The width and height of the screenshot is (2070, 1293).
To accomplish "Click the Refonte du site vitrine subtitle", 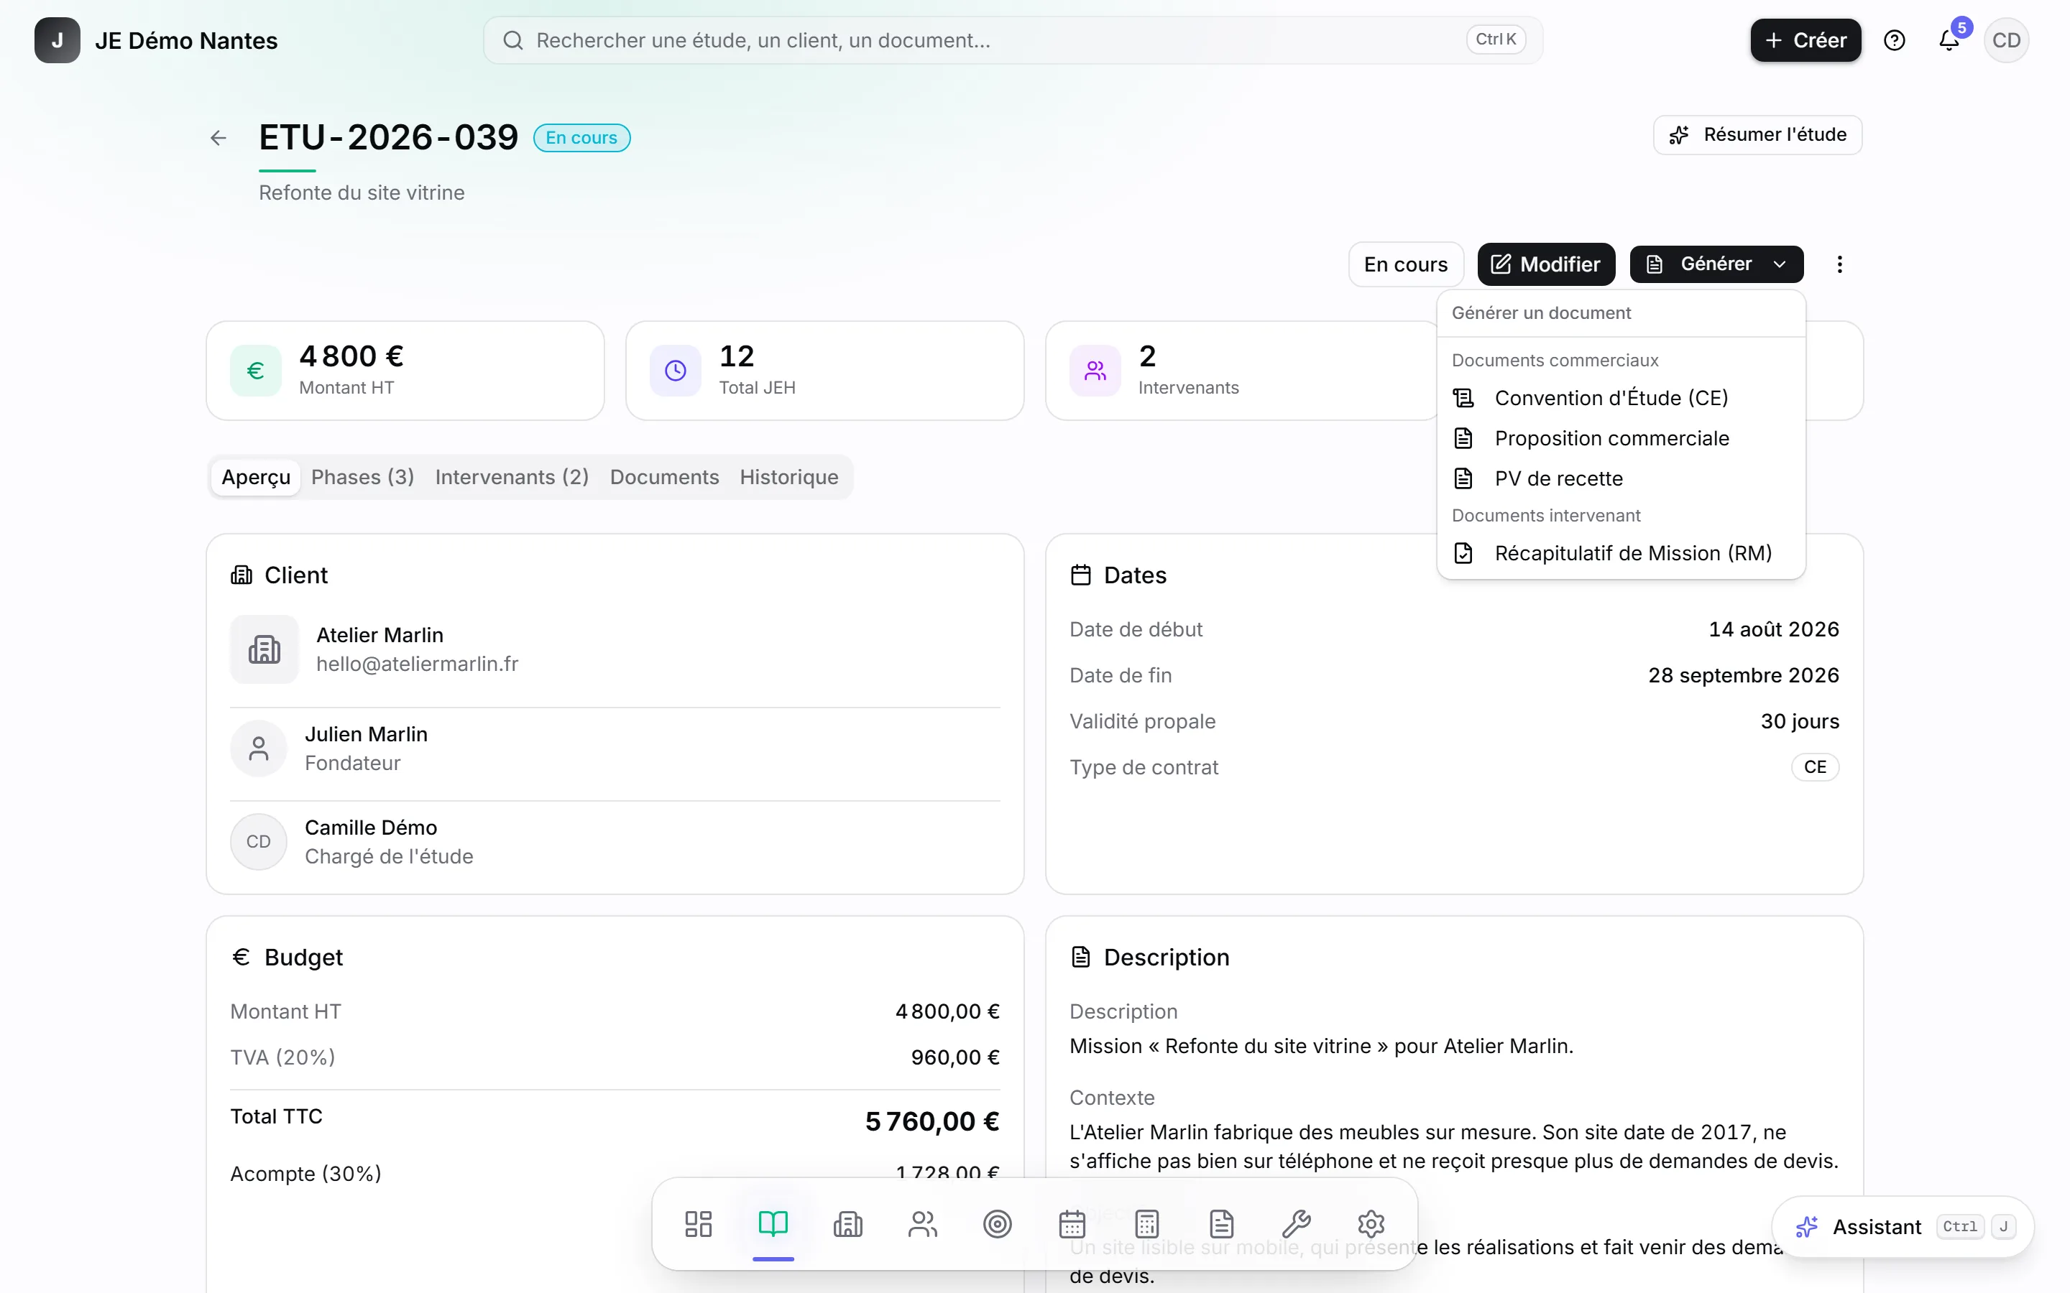I will [x=362, y=193].
